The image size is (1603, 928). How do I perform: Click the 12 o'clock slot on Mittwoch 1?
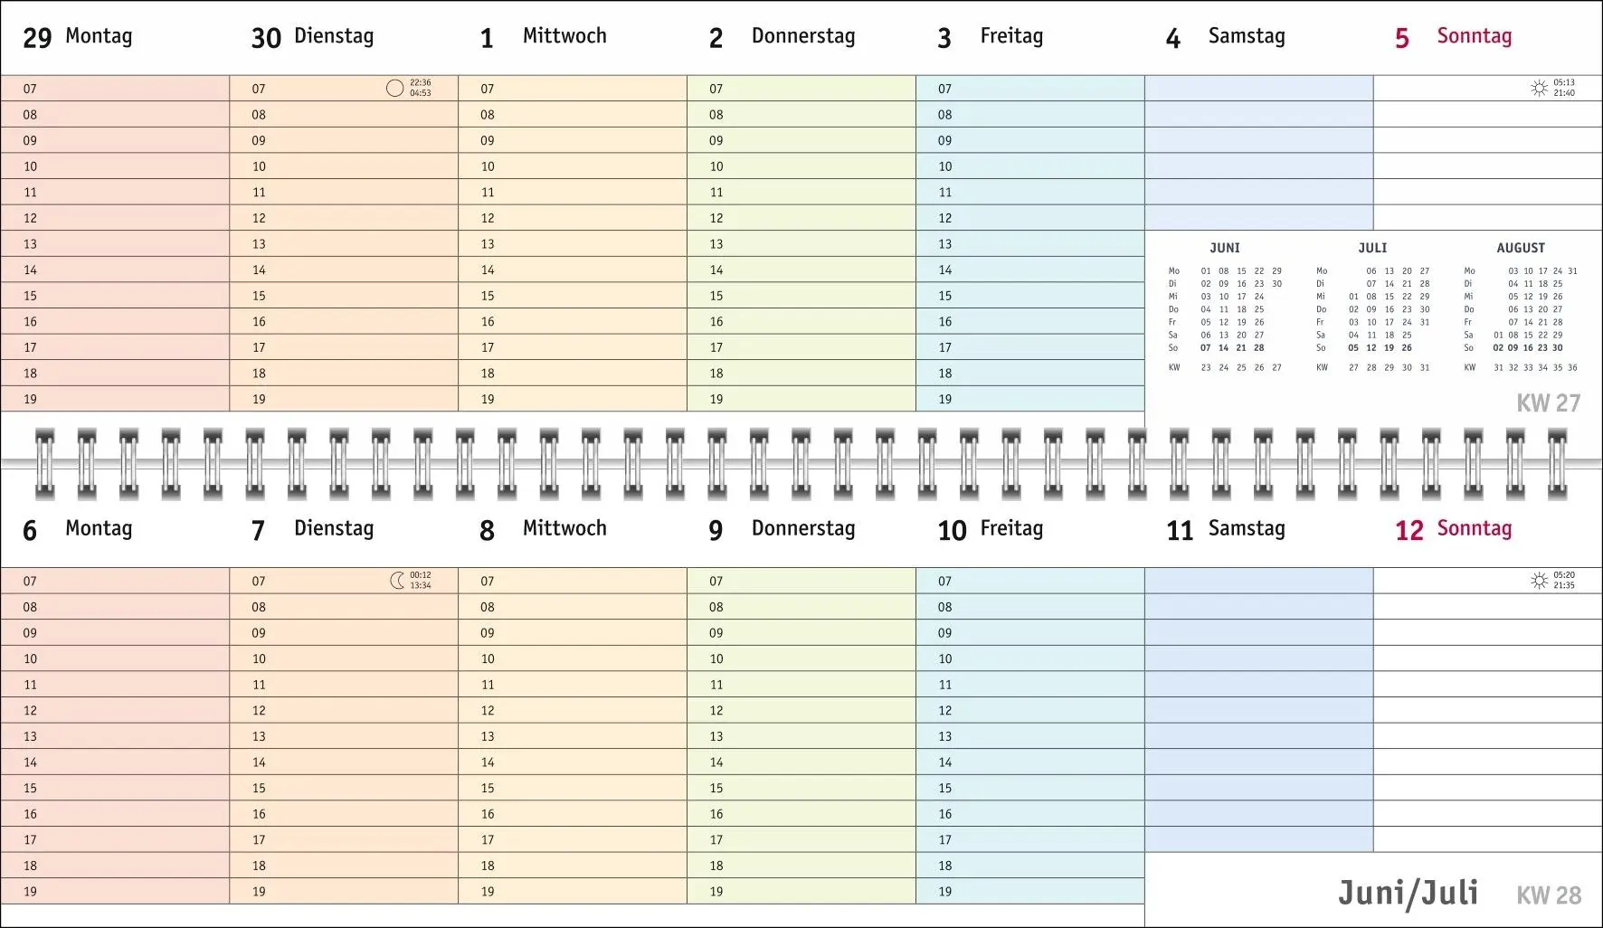(573, 218)
